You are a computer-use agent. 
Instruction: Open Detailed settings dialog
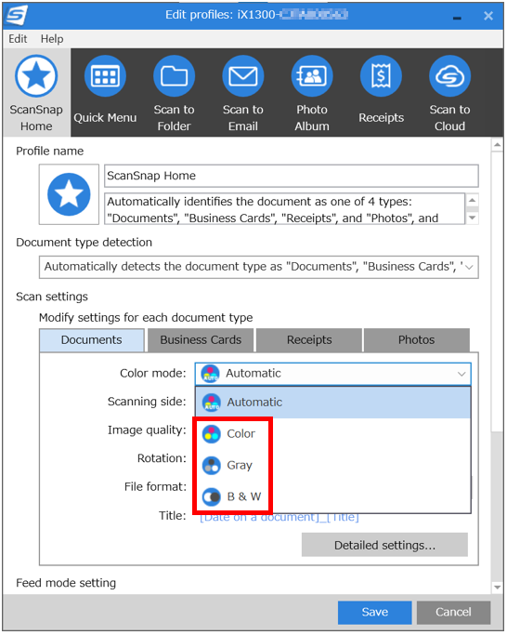pyautogui.click(x=384, y=545)
